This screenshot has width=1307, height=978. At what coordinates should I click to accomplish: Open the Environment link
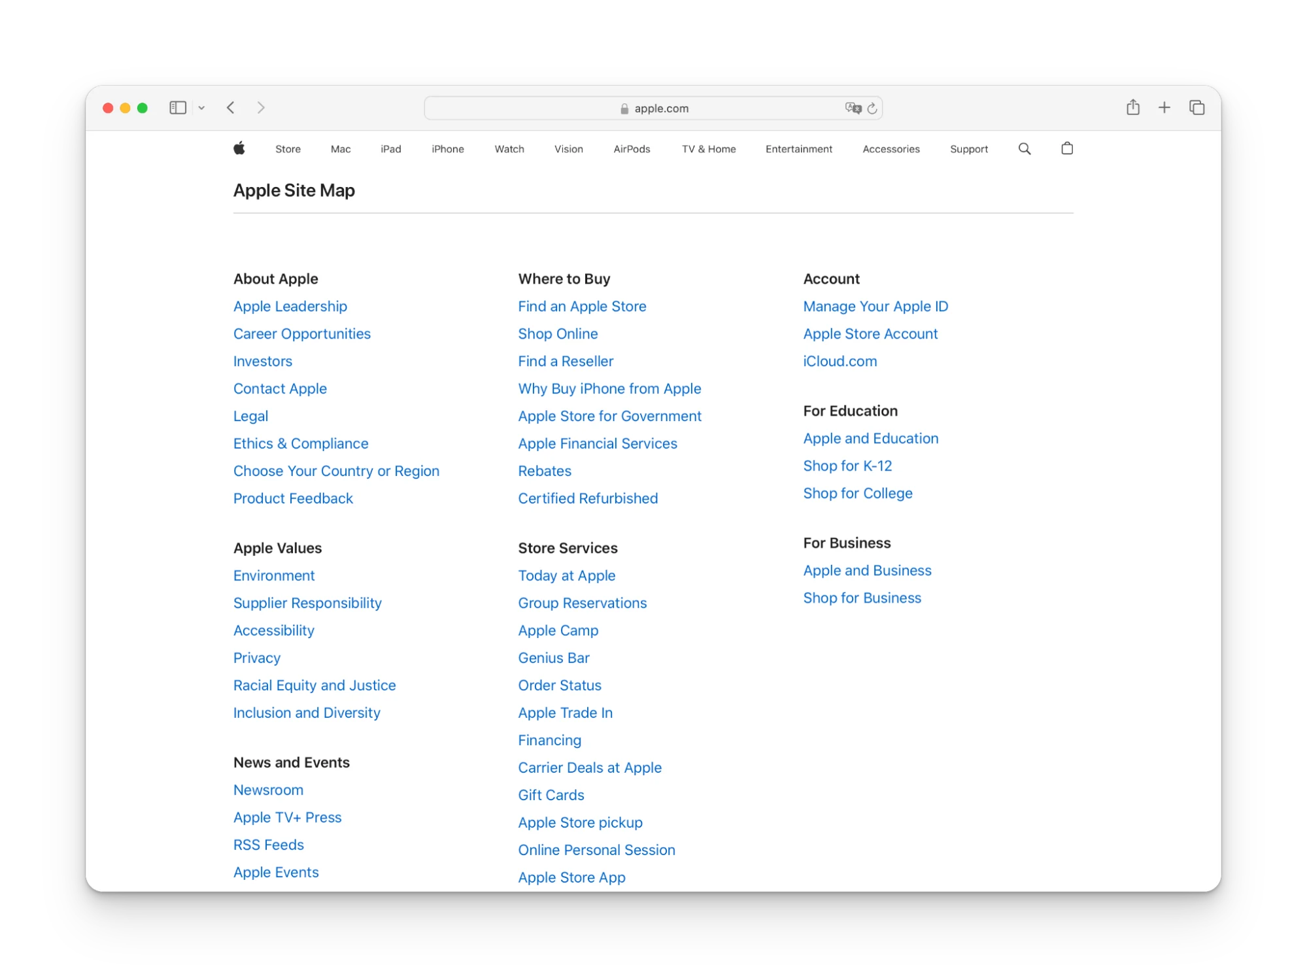tap(274, 575)
